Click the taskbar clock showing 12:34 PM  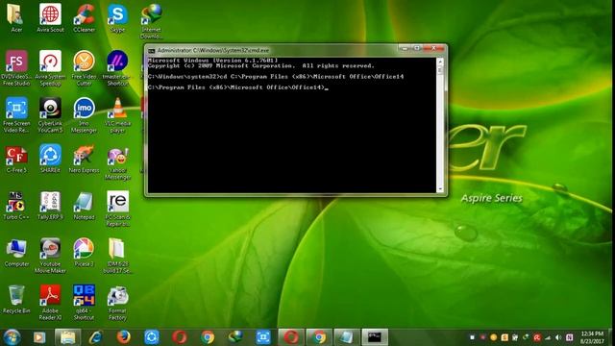592,337
